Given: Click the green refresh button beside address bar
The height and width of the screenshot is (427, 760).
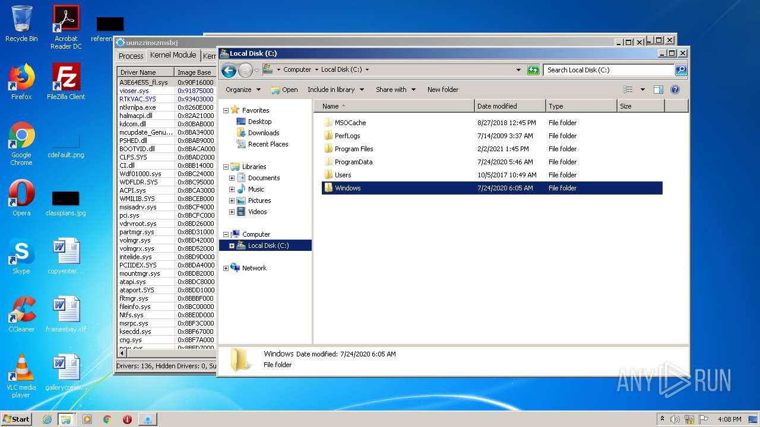Looking at the screenshot, I should pos(533,70).
